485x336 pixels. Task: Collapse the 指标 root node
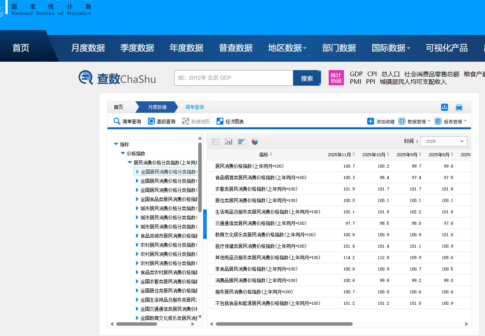click(x=116, y=144)
